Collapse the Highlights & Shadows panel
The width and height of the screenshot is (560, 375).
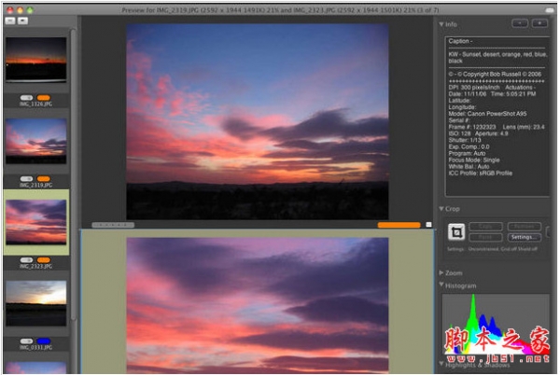tap(441, 364)
